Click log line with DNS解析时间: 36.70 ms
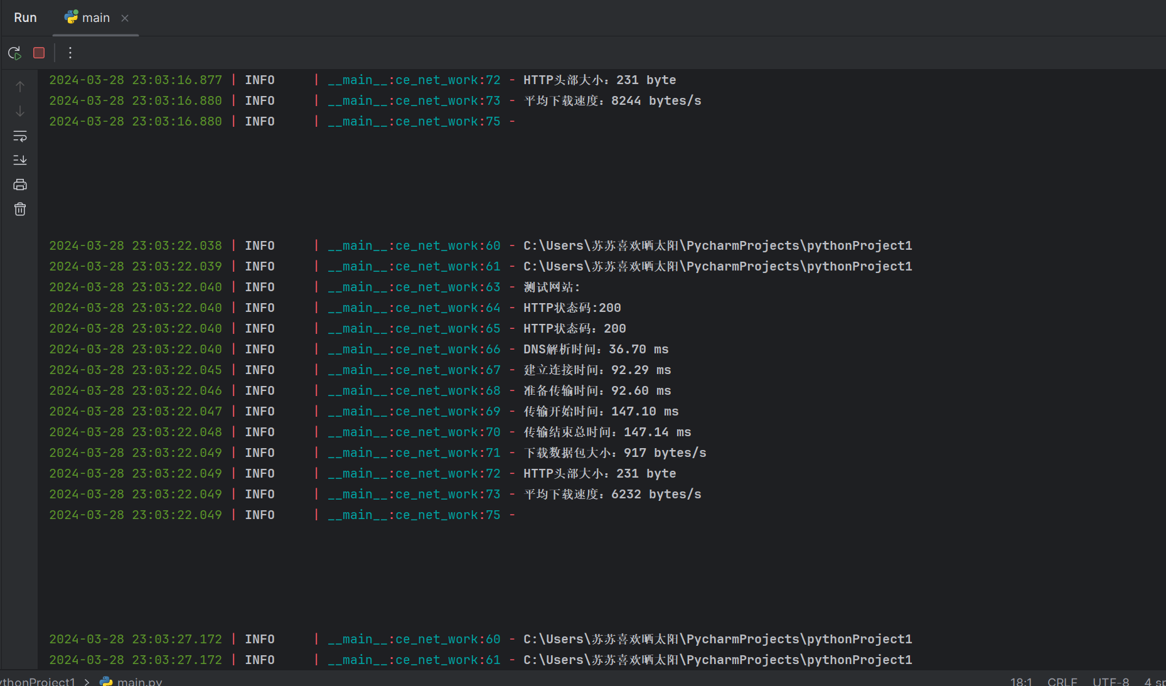Image resolution: width=1166 pixels, height=686 pixels. tap(359, 349)
